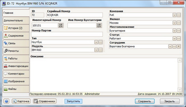This screenshot has width=186, height=107.
Task: Clear the Сотрудник field with X button
Action: [179, 46]
